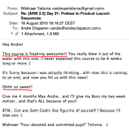Click the 'Subject:' header label
Viewport: 129px width, 134px height.
11,14
